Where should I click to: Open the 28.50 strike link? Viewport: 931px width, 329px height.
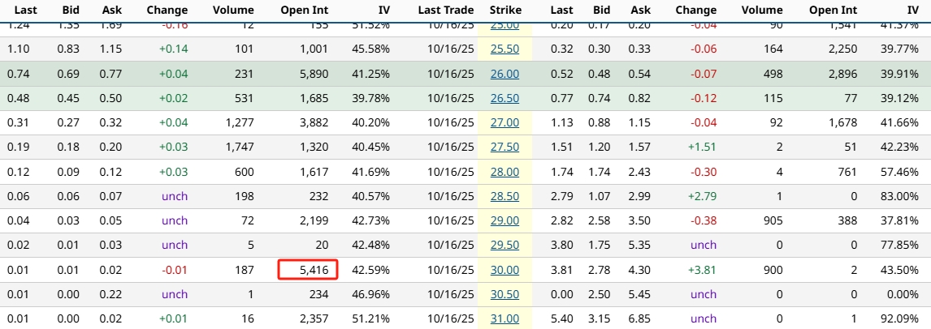click(504, 196)
